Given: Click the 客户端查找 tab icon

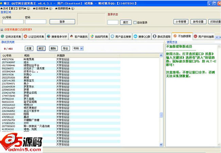Looking at the screenshot, I should (x=72, y=36).
